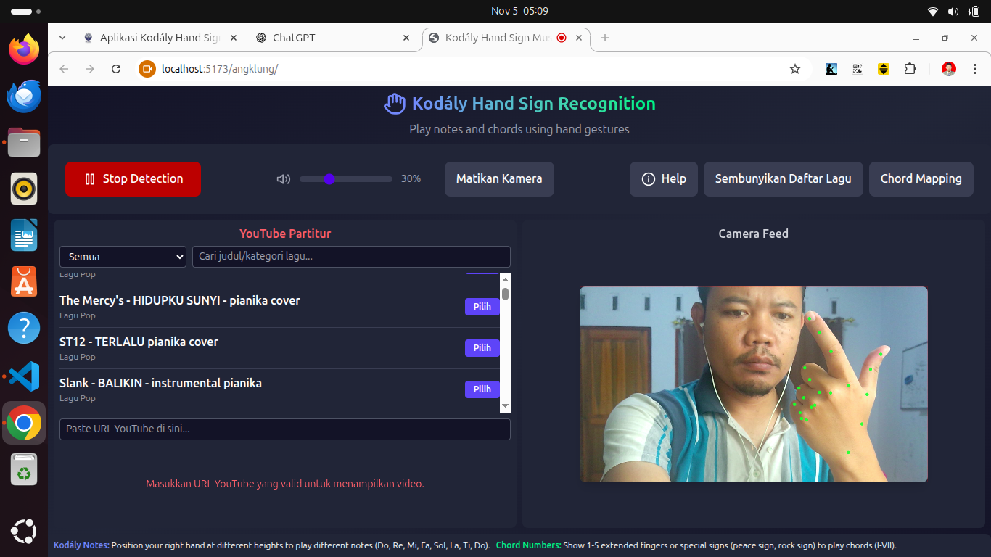This screenshot has height=557, width=991.
Task: Click the Paste URL YouTube field
Action: pos(284,429)
